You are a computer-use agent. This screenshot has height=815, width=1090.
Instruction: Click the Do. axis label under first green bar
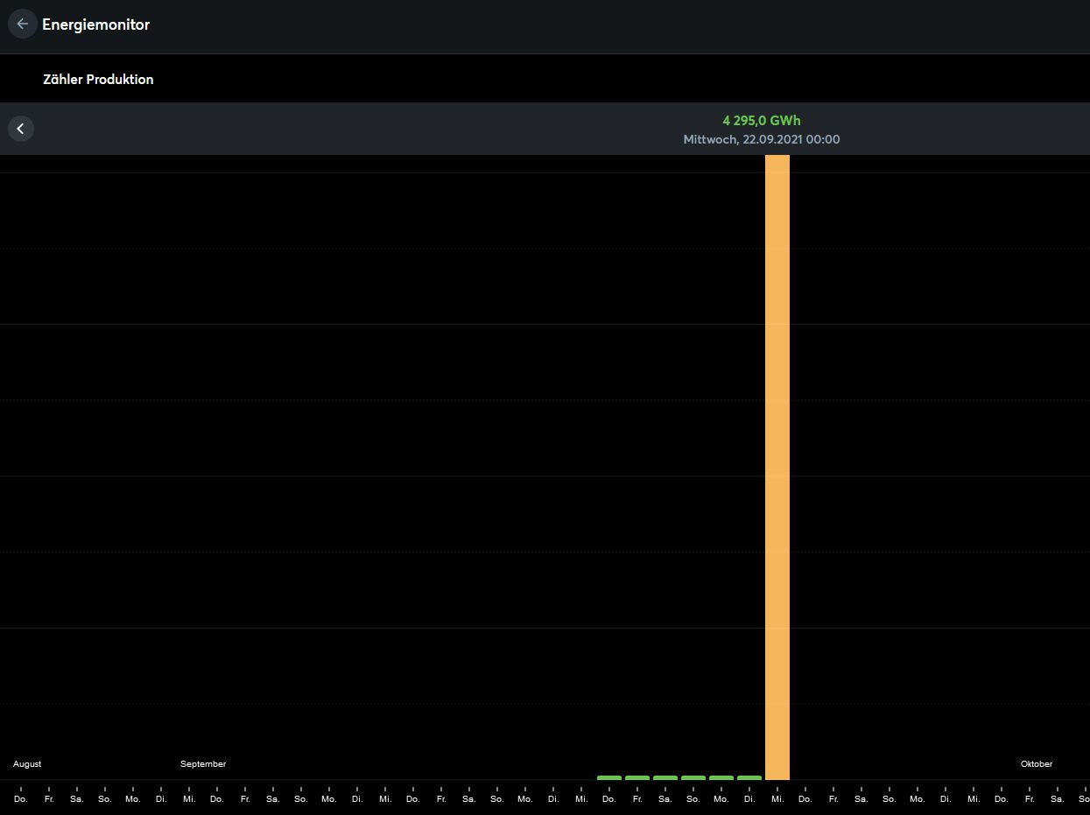click(x=609, y=799)
